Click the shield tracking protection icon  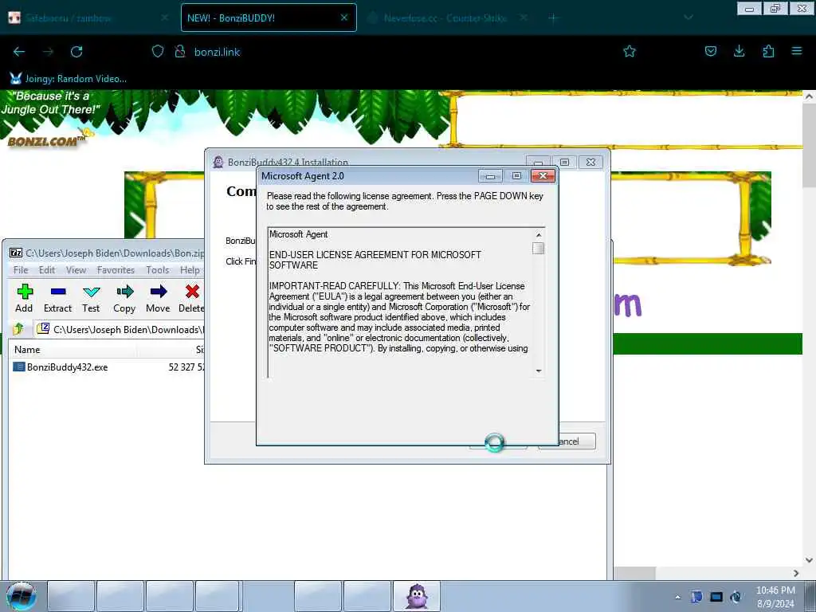(158, 52)
